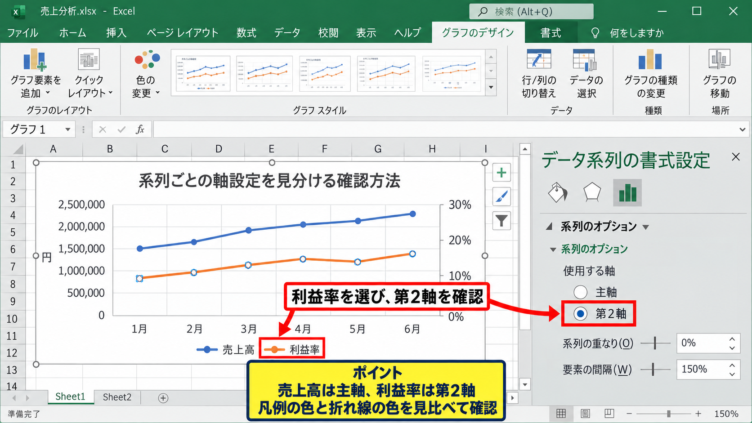Increase 系列の重なり value with stepper

tap(732, 339)
